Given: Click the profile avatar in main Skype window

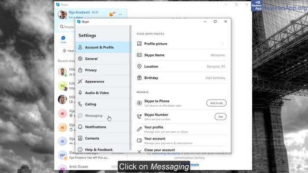Looking at the screenshot, I should 62,14.
